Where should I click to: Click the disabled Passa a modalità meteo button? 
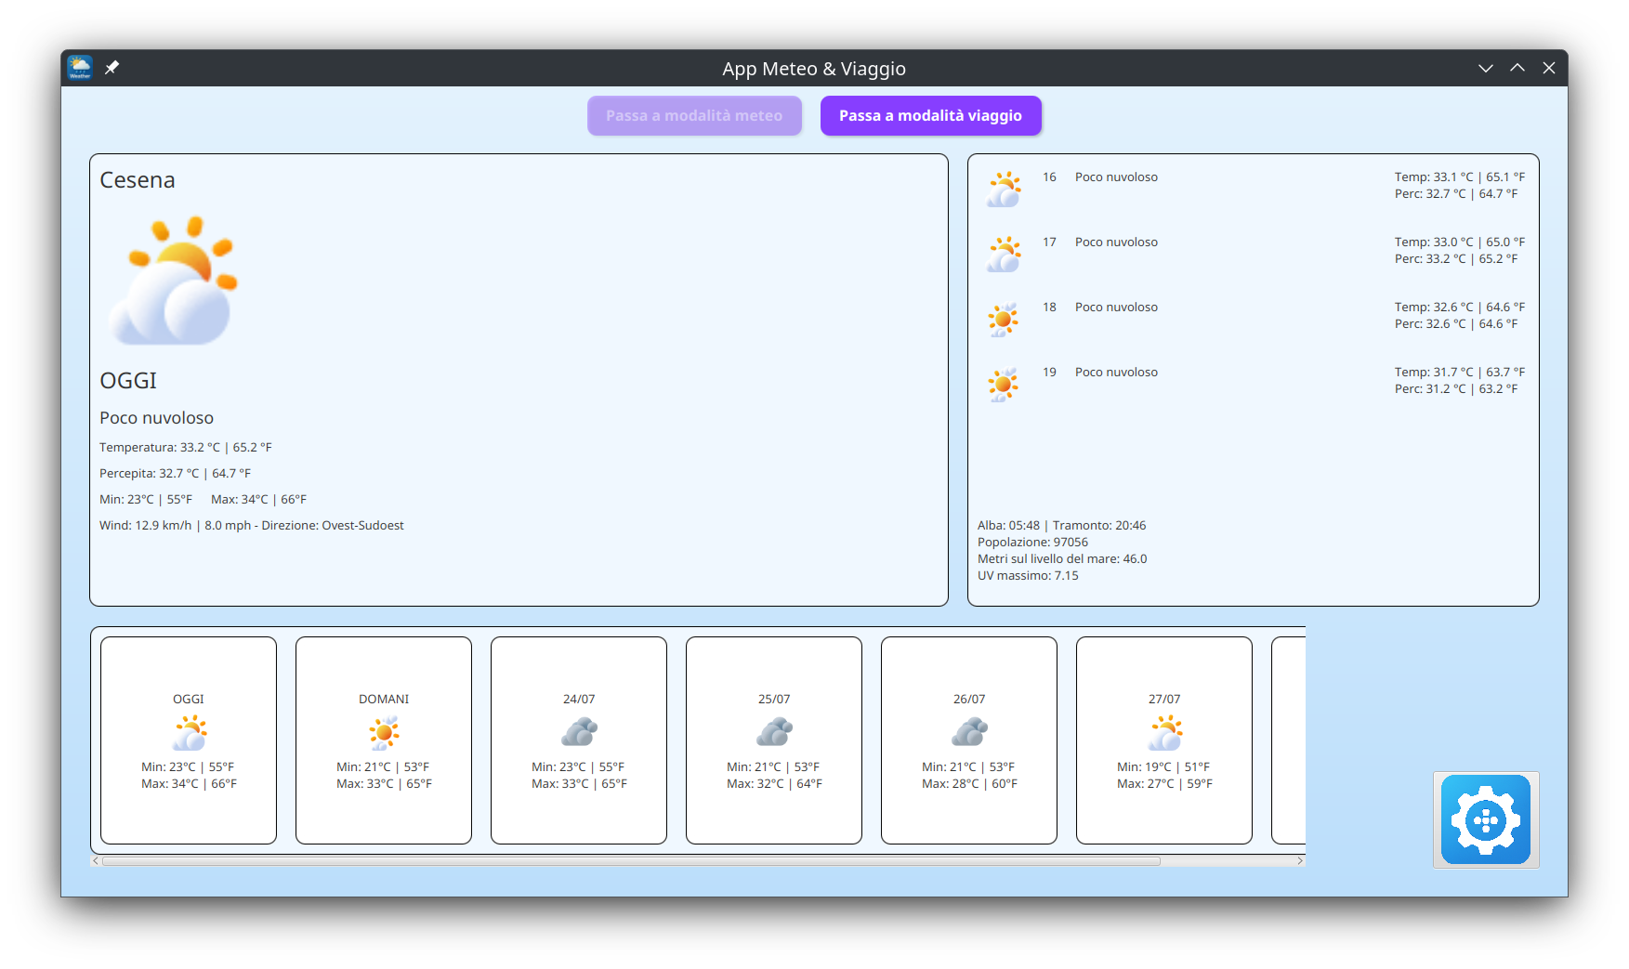point(694,115)
